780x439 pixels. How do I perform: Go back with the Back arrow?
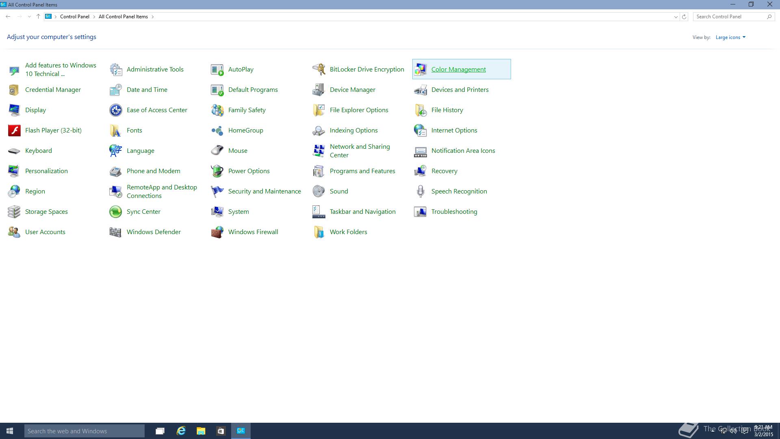(x=8, y=17)
